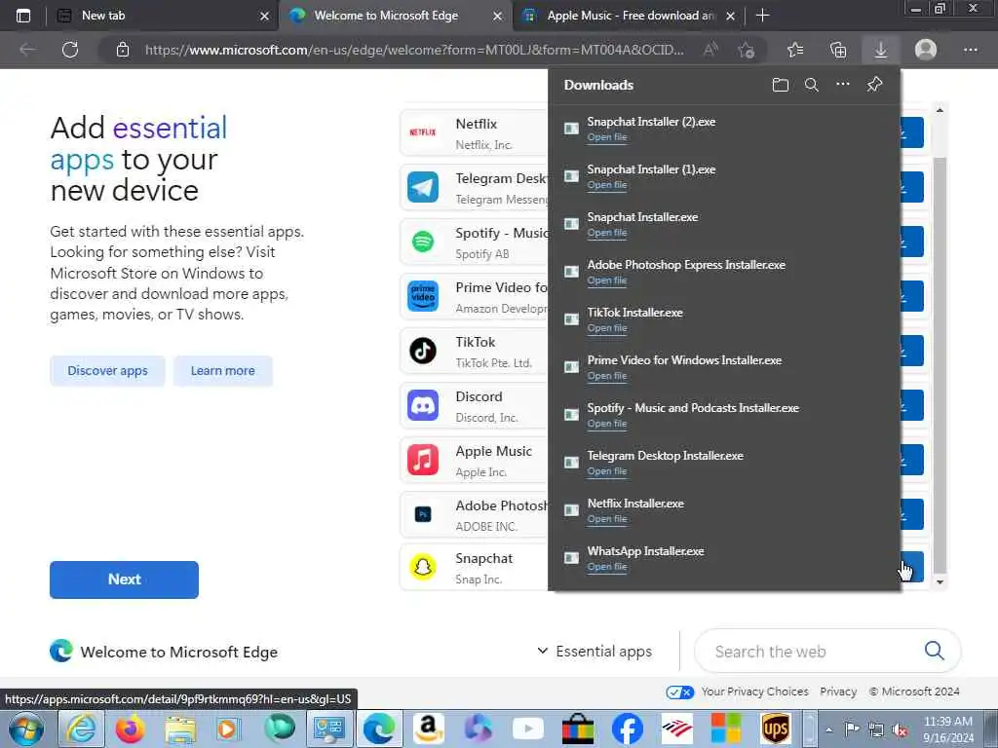Click scroll up arrow of apps list
The height and width of the screenshot is (748, 998).
tap(940, 111)
